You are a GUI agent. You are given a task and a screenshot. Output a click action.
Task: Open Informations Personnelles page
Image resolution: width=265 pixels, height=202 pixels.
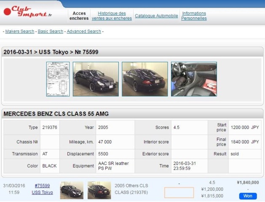pos(194,16)
